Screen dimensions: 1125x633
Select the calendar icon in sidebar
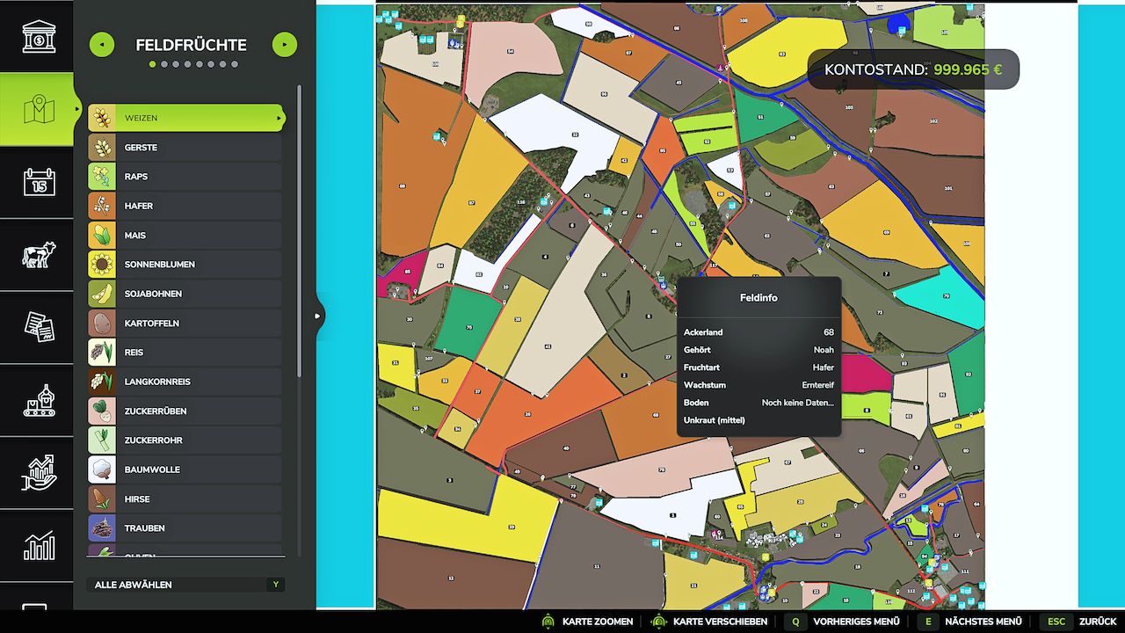(36, 182)
